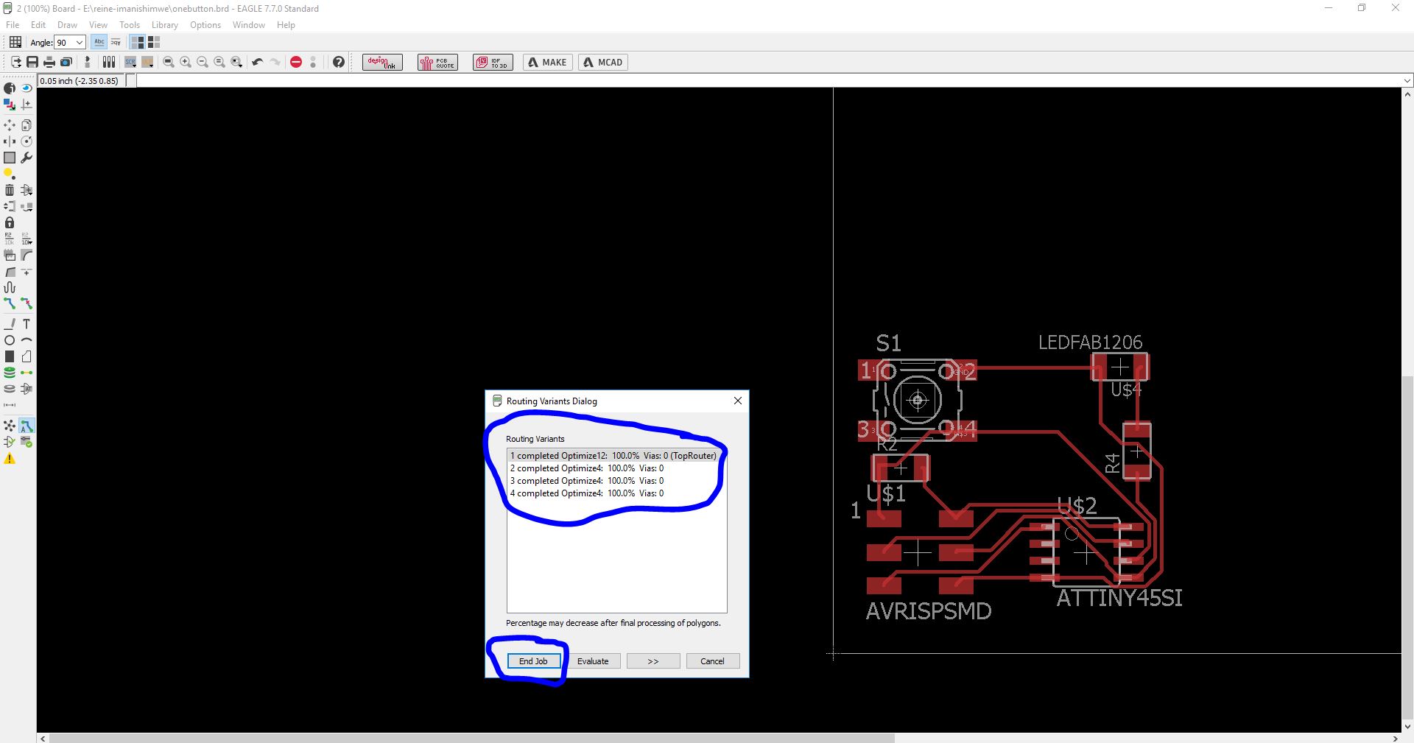
Task: Click End Job in Routing Variants dialog
Action: pos(533,661)
